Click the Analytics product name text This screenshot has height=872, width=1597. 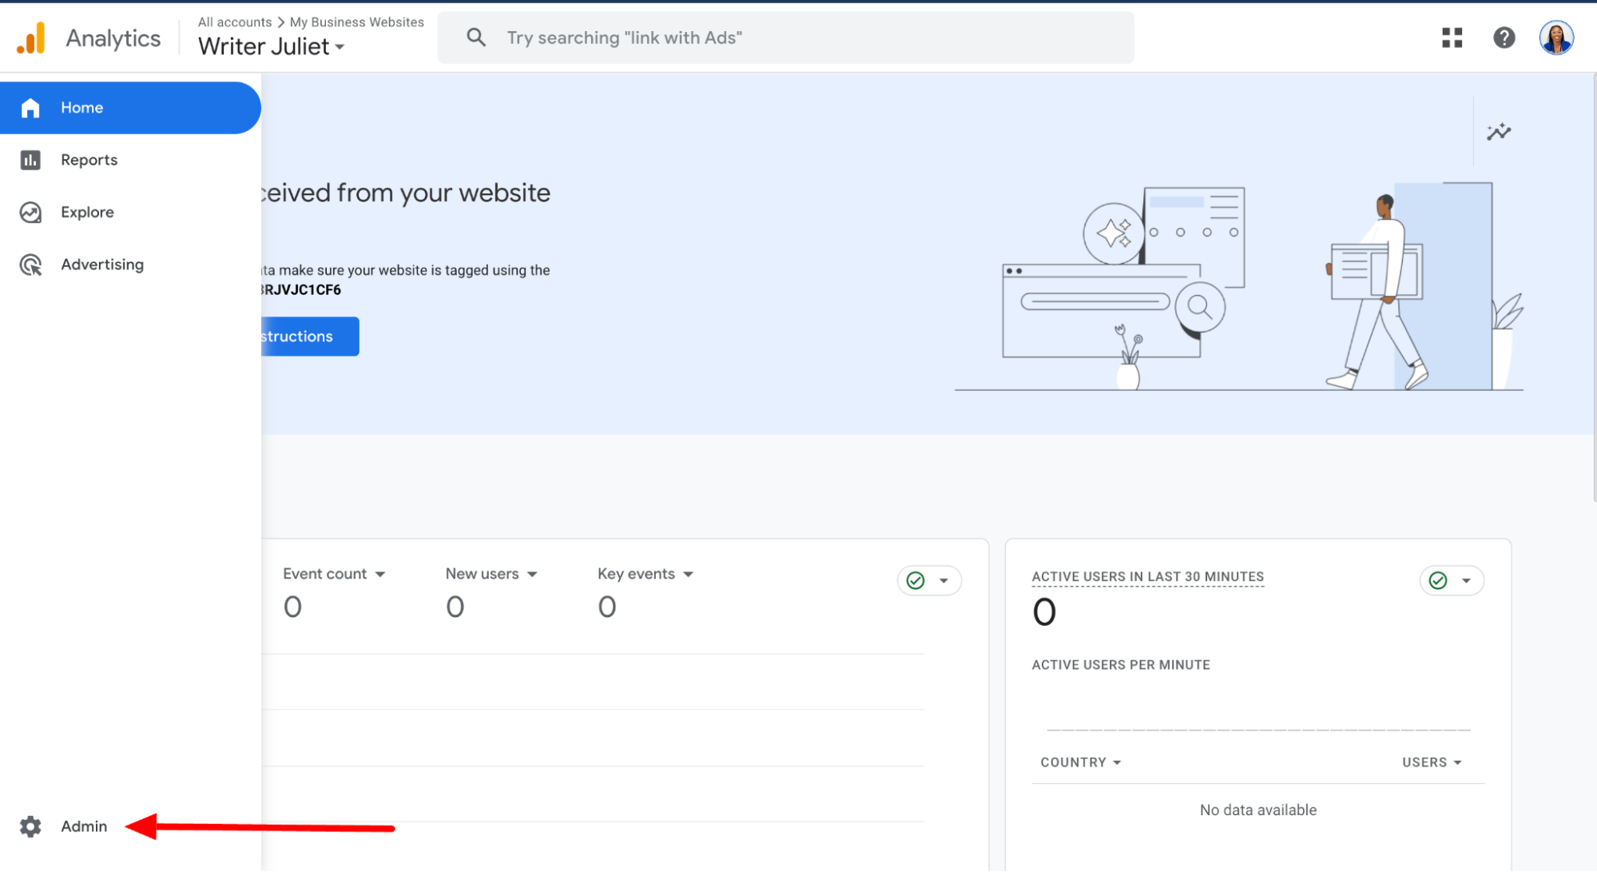113,38
